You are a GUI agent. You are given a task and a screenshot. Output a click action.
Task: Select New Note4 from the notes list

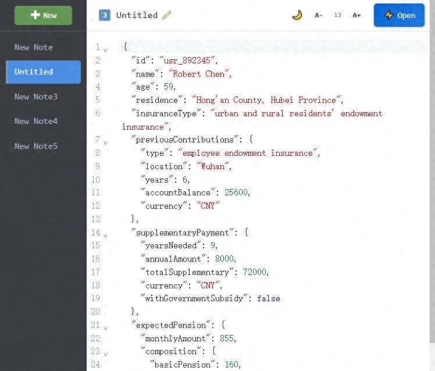point(35,121)
